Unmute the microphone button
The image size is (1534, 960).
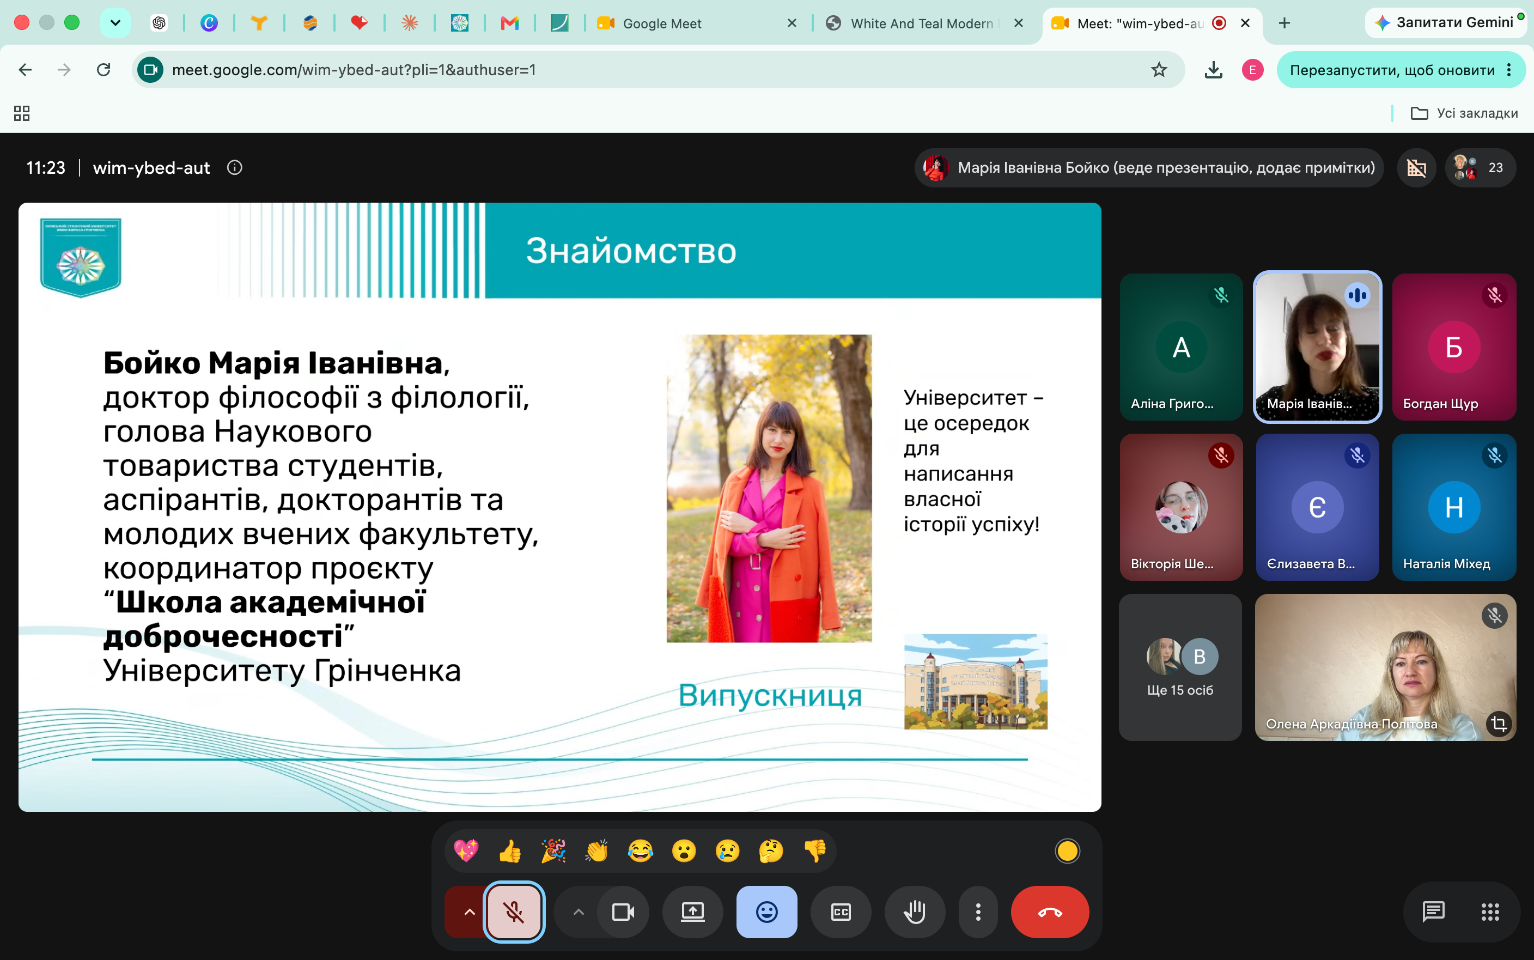(514, 912)
